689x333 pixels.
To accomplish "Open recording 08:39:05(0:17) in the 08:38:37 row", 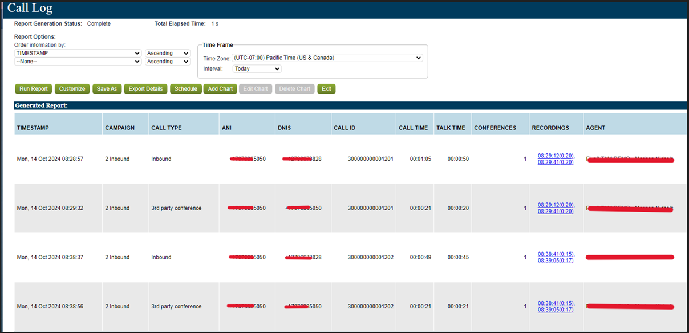I will (x=556, y=260).
